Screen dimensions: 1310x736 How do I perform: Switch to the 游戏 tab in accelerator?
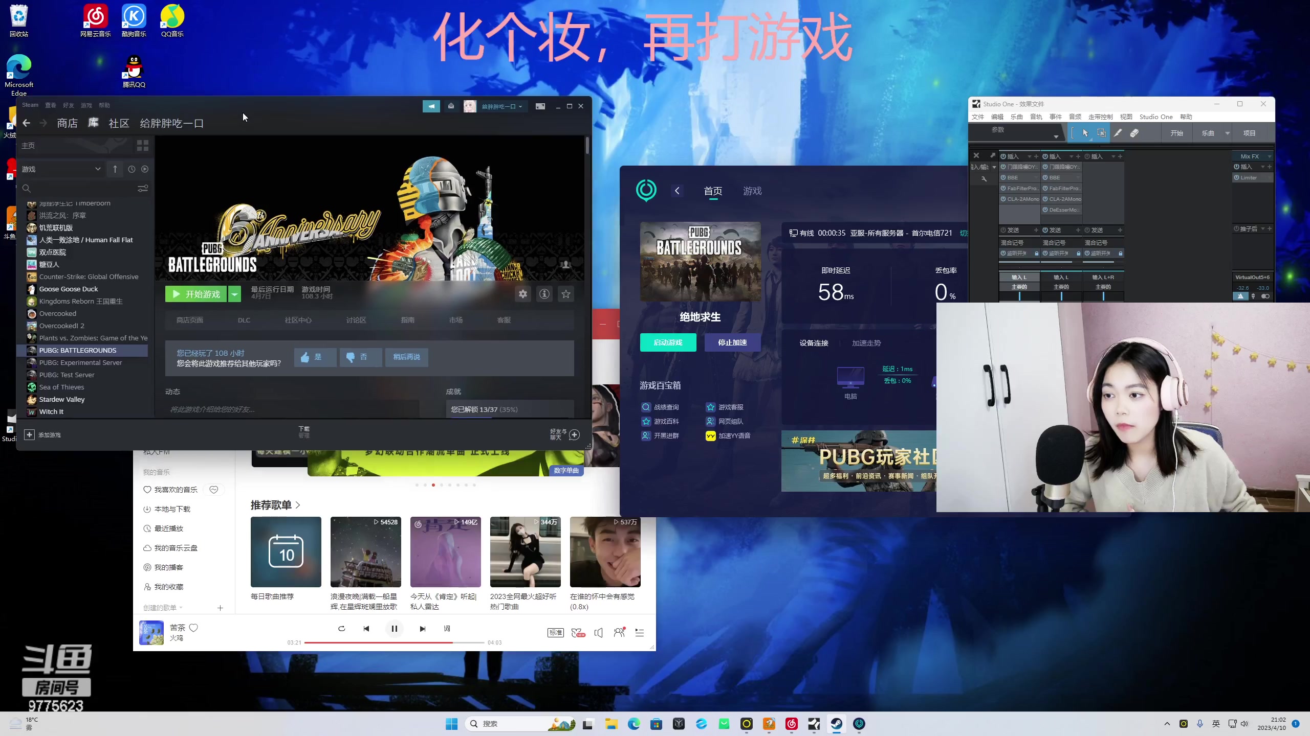[x=752, y=191]
